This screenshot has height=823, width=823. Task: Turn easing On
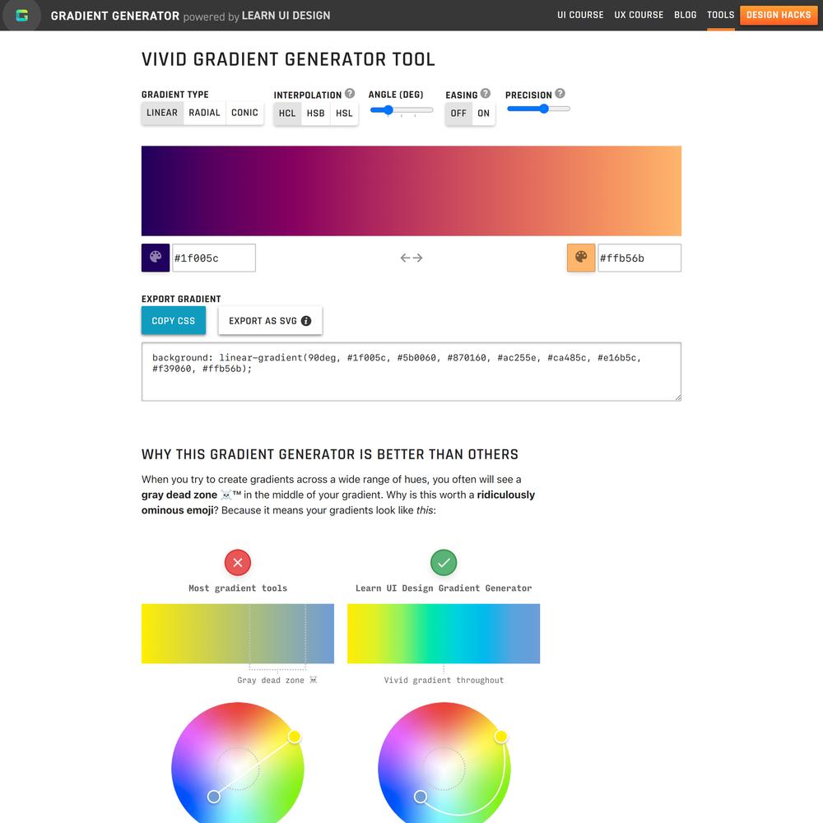483,114
